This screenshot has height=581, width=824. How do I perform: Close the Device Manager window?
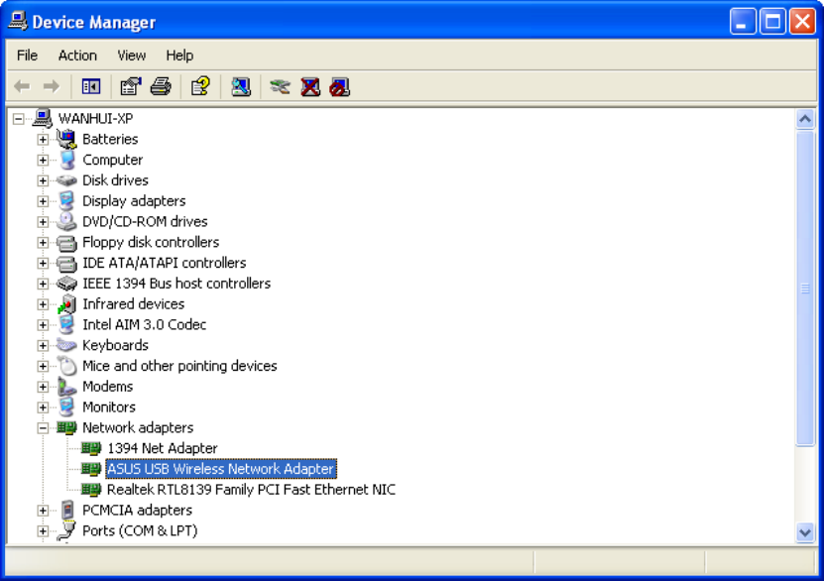pyautogui.click(x=802, y=22)
